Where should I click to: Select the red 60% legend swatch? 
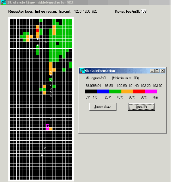click(x=139, y=91)
